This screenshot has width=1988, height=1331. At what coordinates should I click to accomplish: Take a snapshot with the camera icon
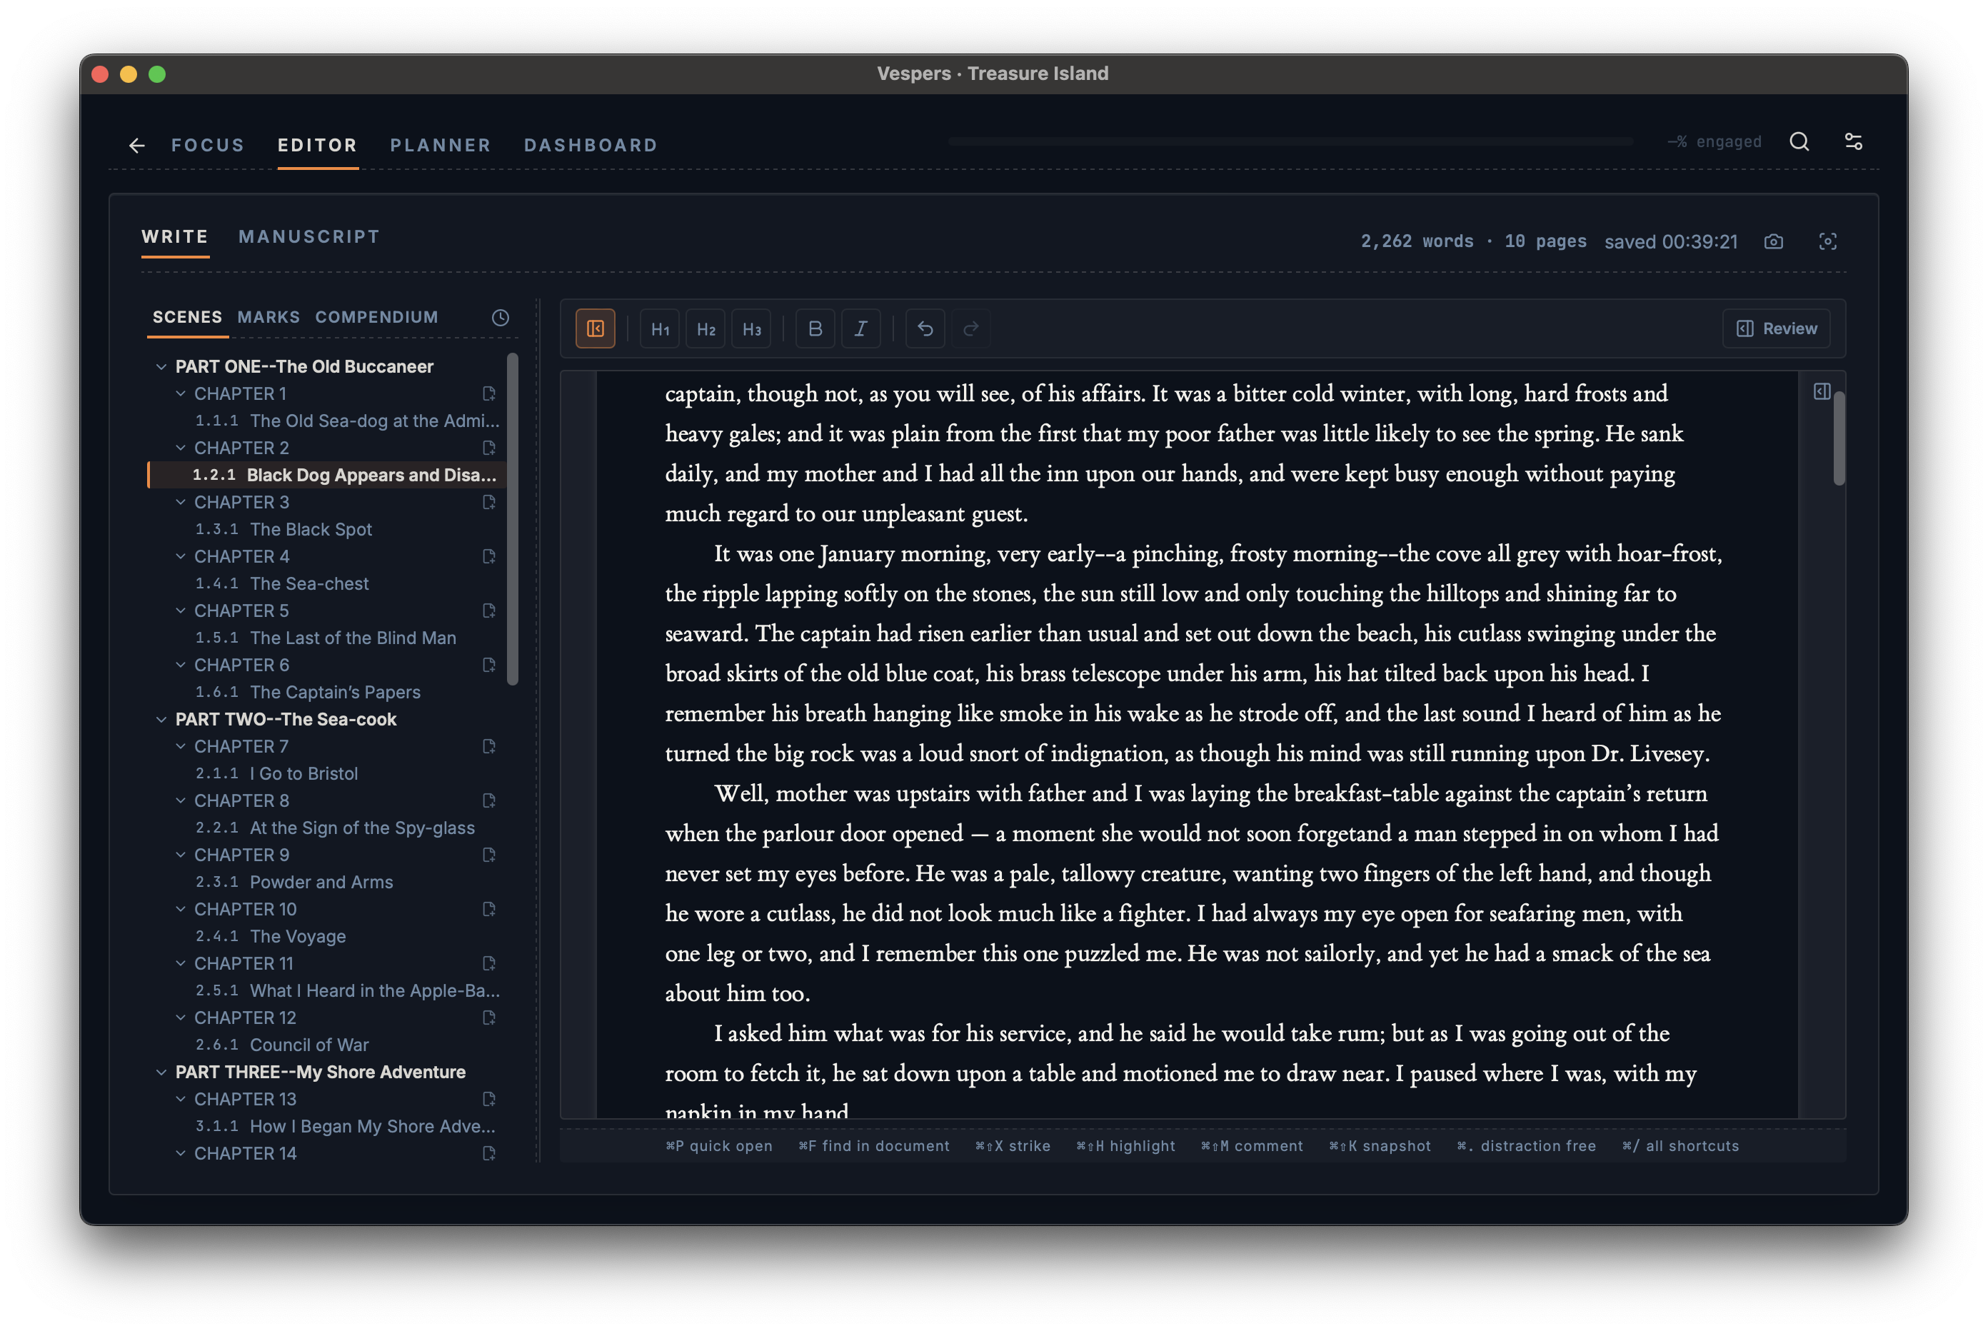tap(1773, 242)
